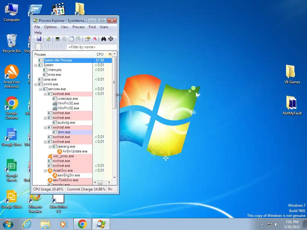Select the Google Sheets desktop shortcut
The height and width of the screenshot is (230, 307).
[x=12, y=170]
